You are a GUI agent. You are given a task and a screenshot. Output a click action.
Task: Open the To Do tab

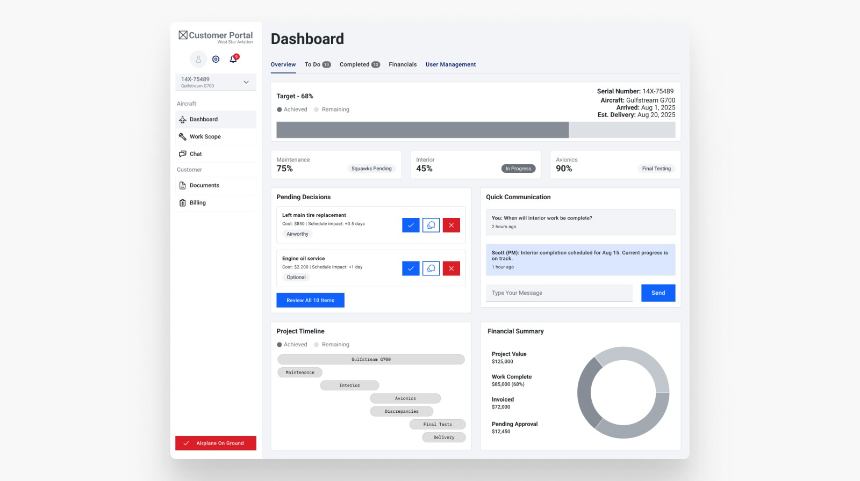pyautogui.click(x=318, y=64)
